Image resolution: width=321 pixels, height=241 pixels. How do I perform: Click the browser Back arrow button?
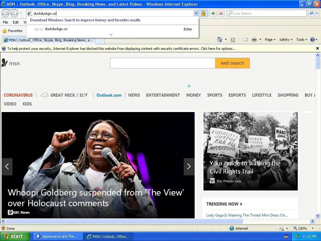pyautogui.click(x=6, y=13)
